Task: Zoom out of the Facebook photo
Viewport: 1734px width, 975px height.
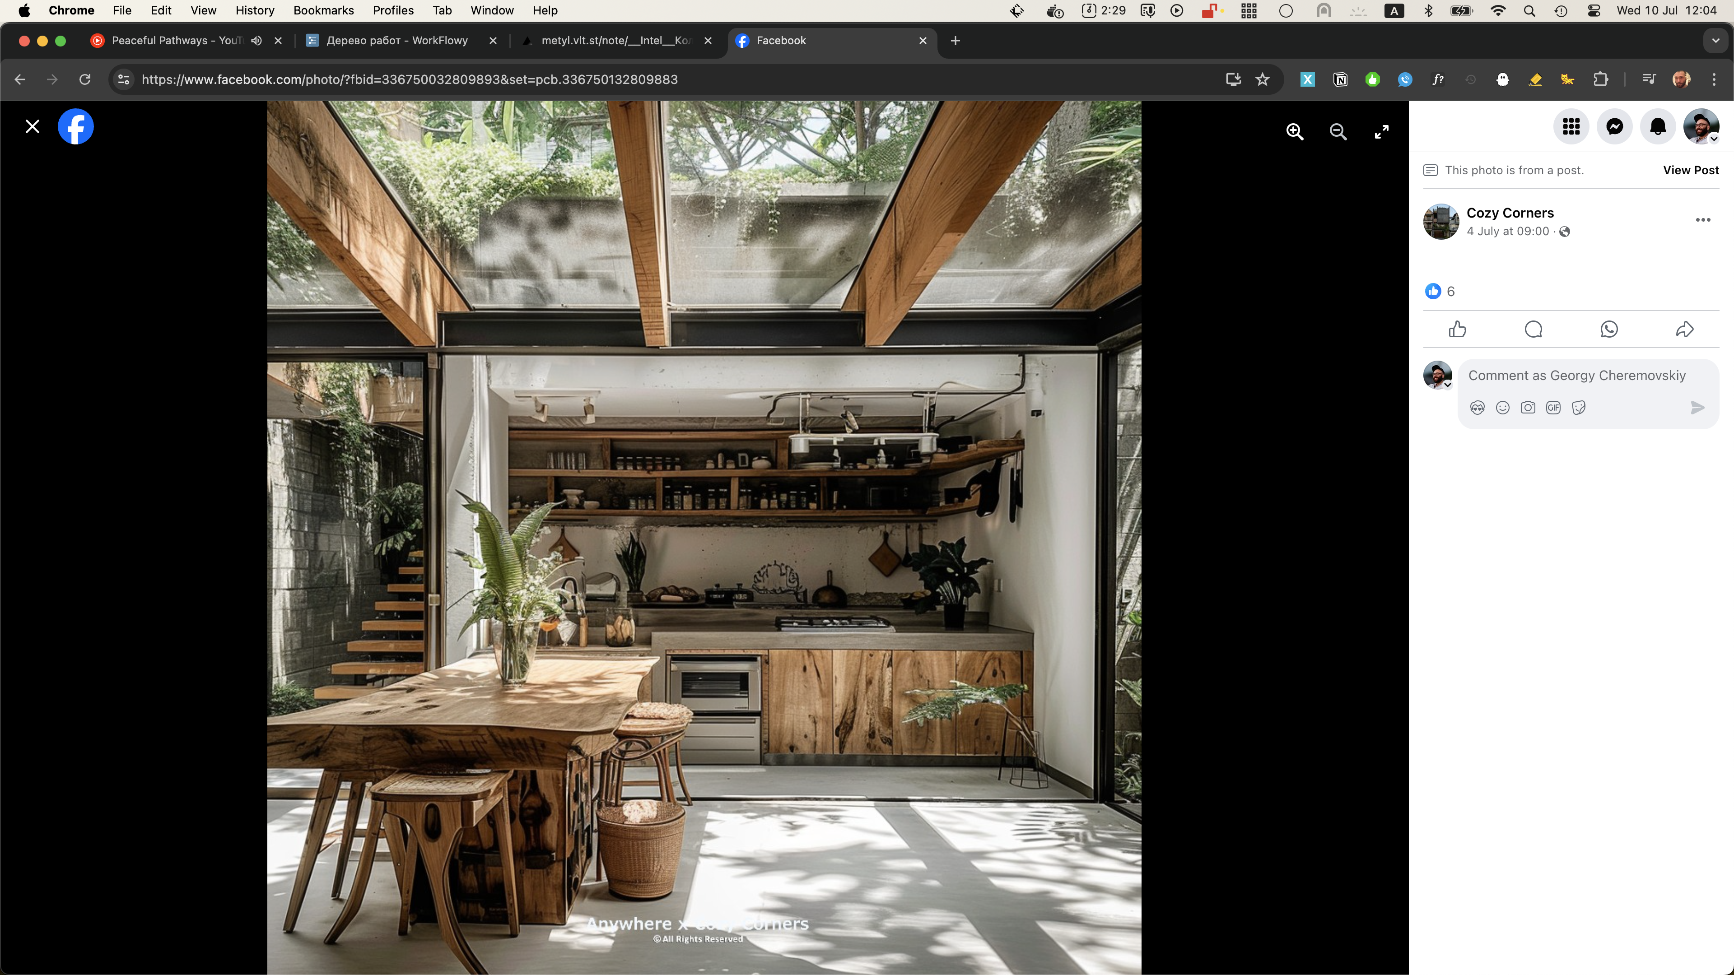Action: [1338, 132]
